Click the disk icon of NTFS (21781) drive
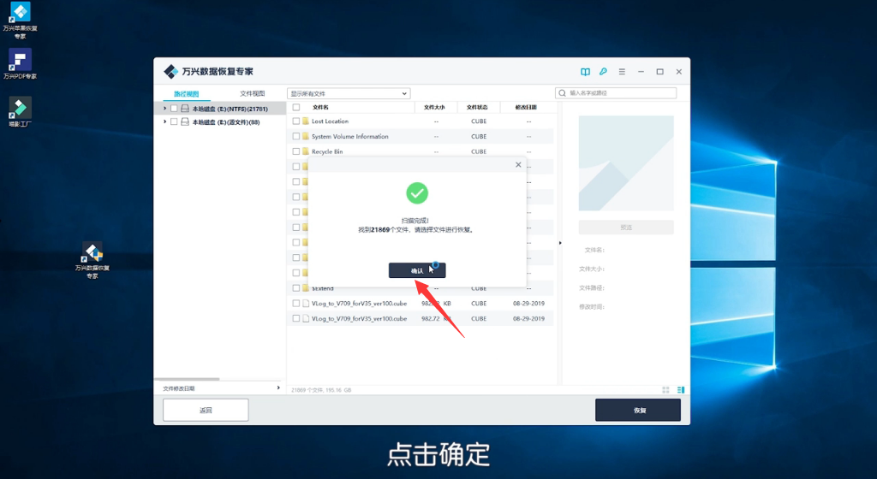 click(x=185, y=109)
